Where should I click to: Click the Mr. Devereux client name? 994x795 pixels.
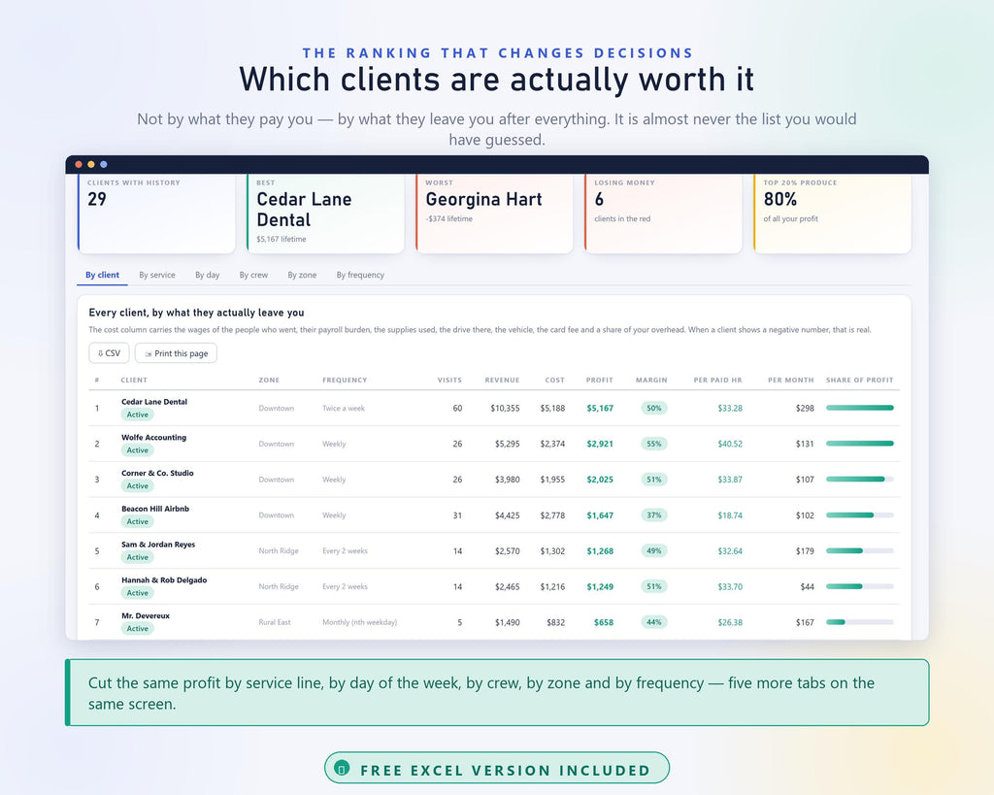click(x=146, y=615)
